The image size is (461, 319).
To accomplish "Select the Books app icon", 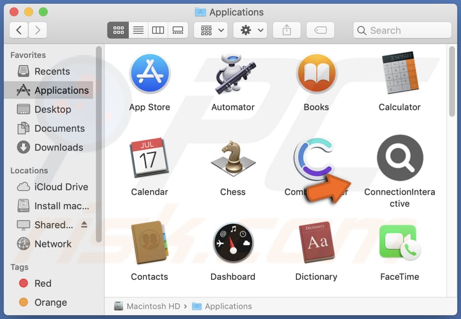I will [317, 73].
